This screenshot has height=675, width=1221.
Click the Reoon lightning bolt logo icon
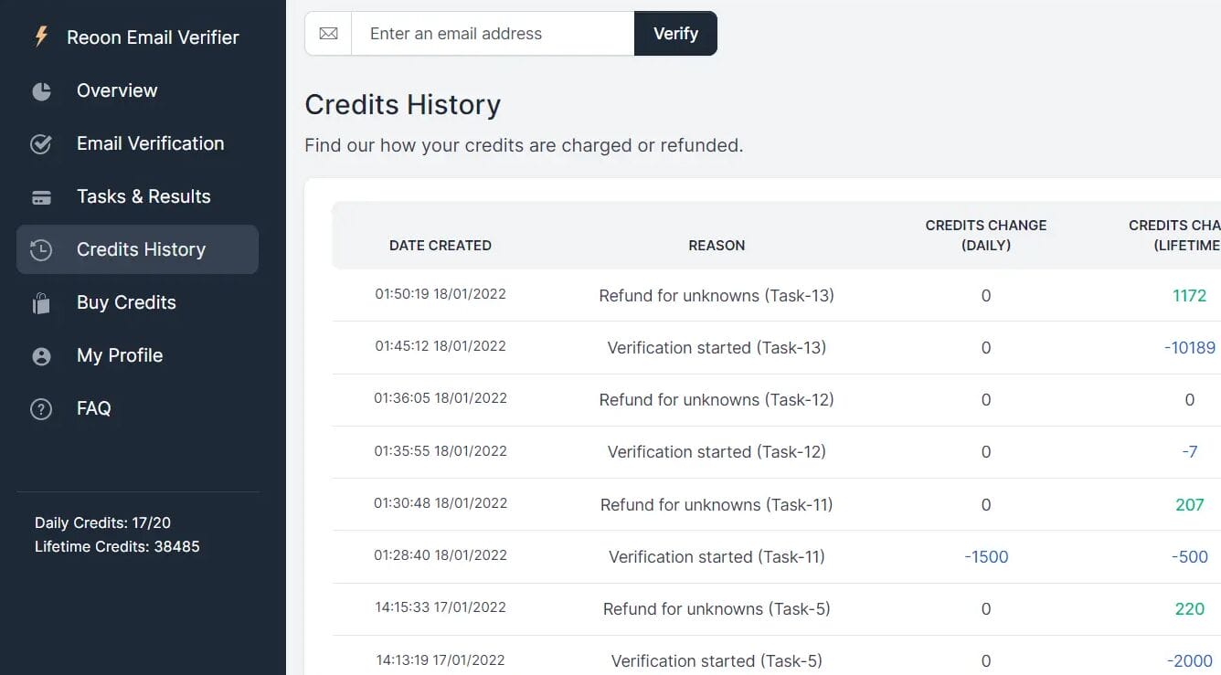point(41,37)
